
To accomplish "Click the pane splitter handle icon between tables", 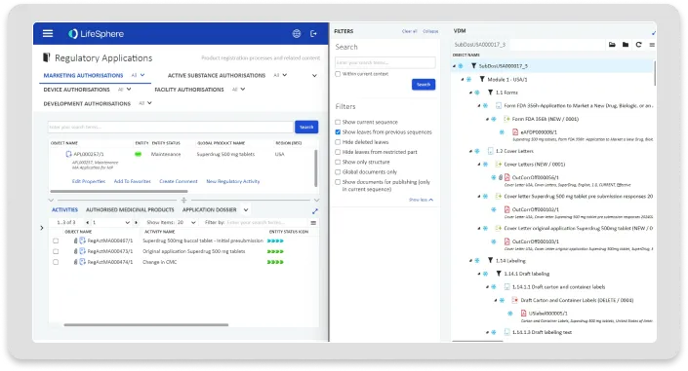I will click(183, 201).
